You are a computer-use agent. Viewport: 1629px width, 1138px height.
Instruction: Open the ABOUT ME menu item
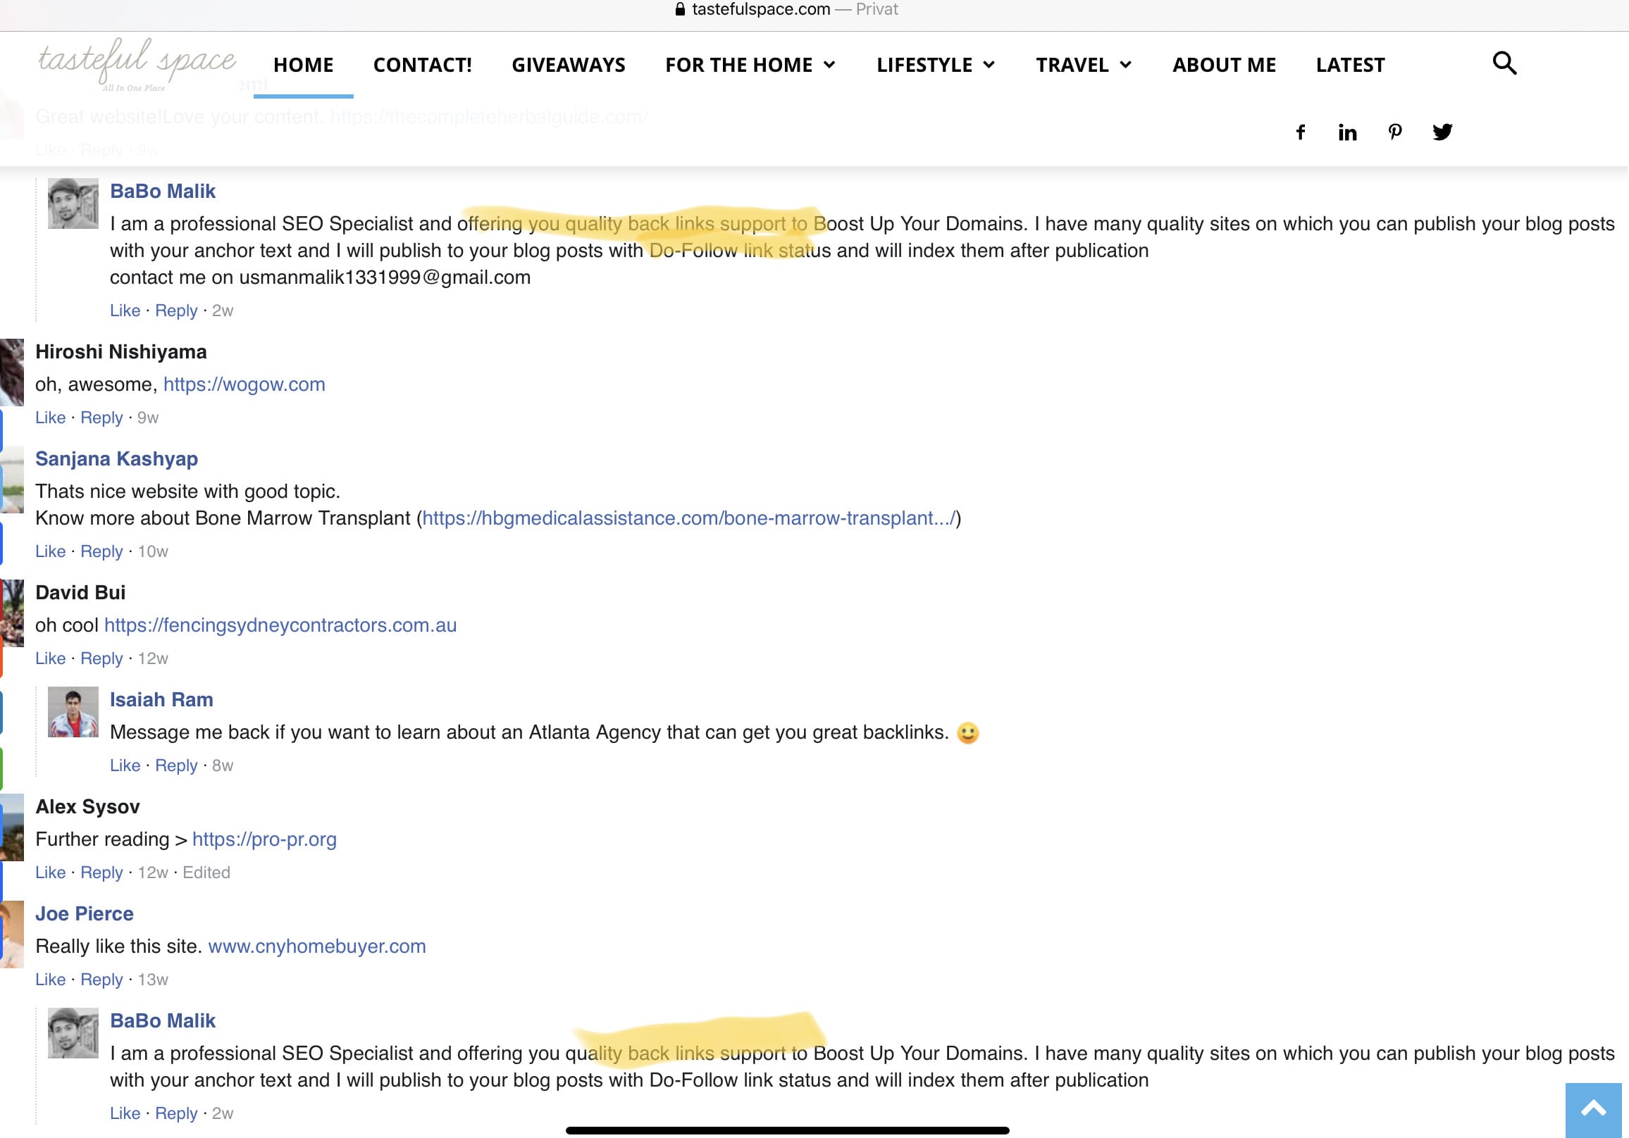click(1224, 65)
